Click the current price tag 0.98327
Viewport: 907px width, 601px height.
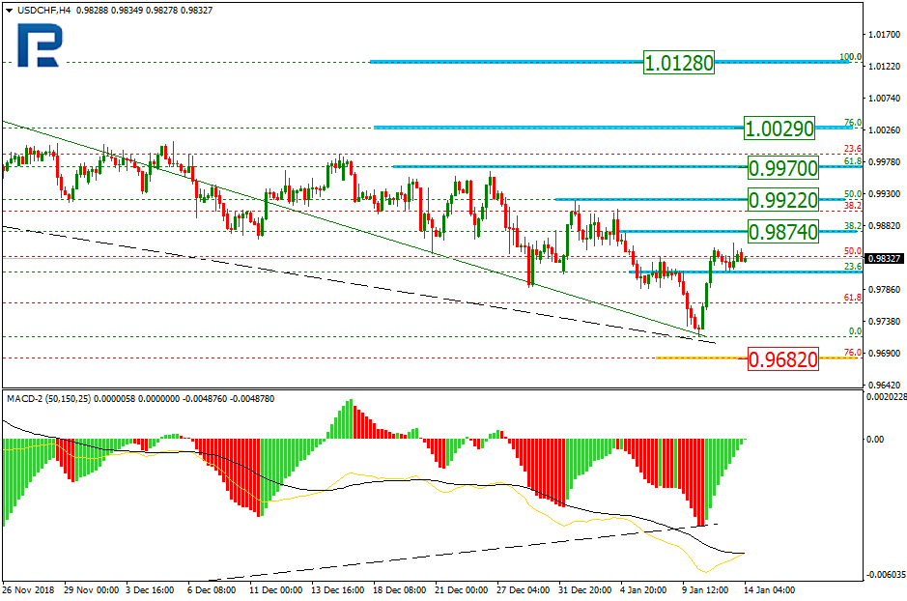(x=884, y=259)
